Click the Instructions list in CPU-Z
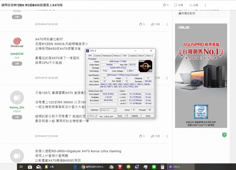The width and height of the screenshot is (236, 170). [127, 85]
